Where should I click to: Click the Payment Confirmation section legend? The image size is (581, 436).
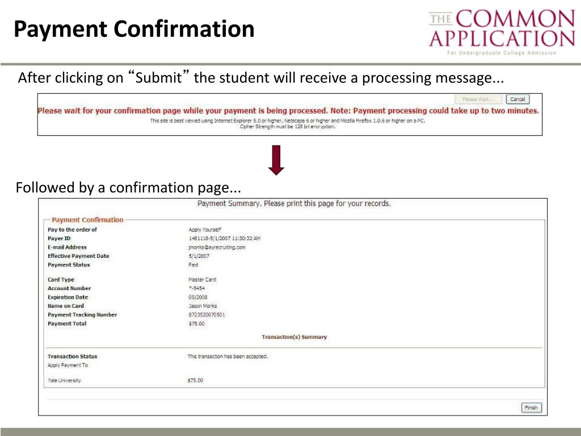pos(87,220)
